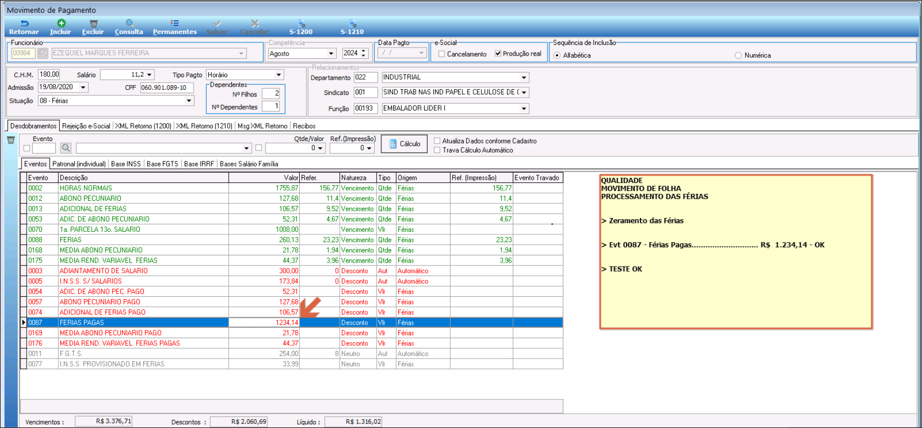Viewport: 922px width, 428px height.
Task: Open Salário value dropdown arrow
Action: (149, 75)
